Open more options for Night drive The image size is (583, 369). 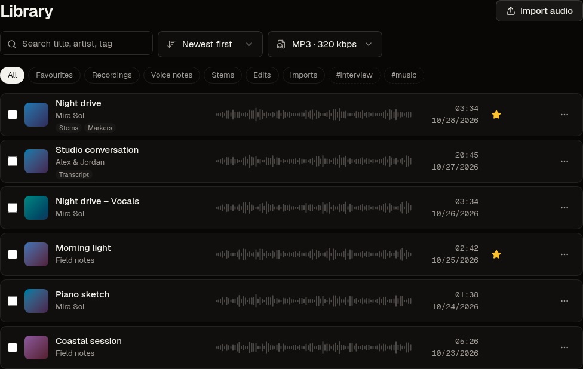(564, 115)
